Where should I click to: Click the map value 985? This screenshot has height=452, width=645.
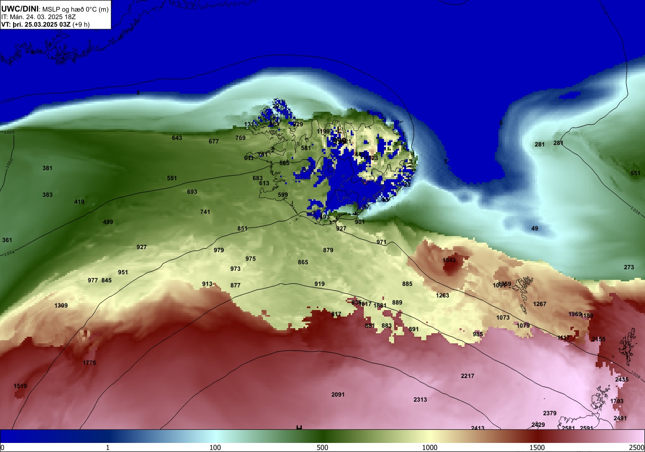[478, 334]
